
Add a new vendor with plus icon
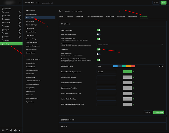pos(20,37)
